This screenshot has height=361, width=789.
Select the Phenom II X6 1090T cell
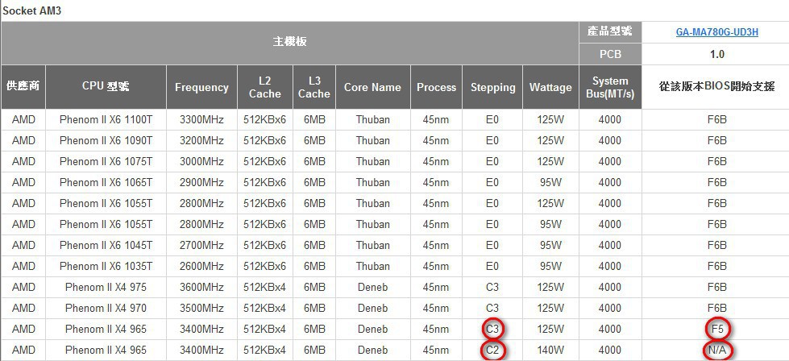coord(106,141)
